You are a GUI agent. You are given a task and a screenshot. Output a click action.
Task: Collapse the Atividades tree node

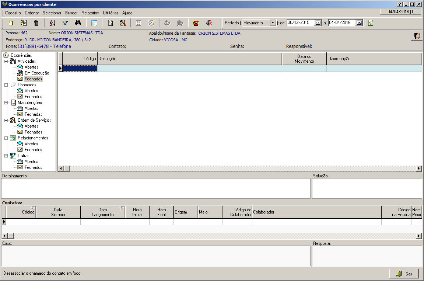[x=6, y=61]
